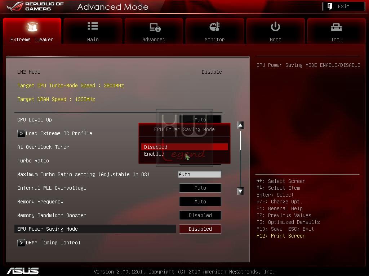Click the CPU Level Up label
Viewport: 369px width, 276px height.
(x=35, y=120)
